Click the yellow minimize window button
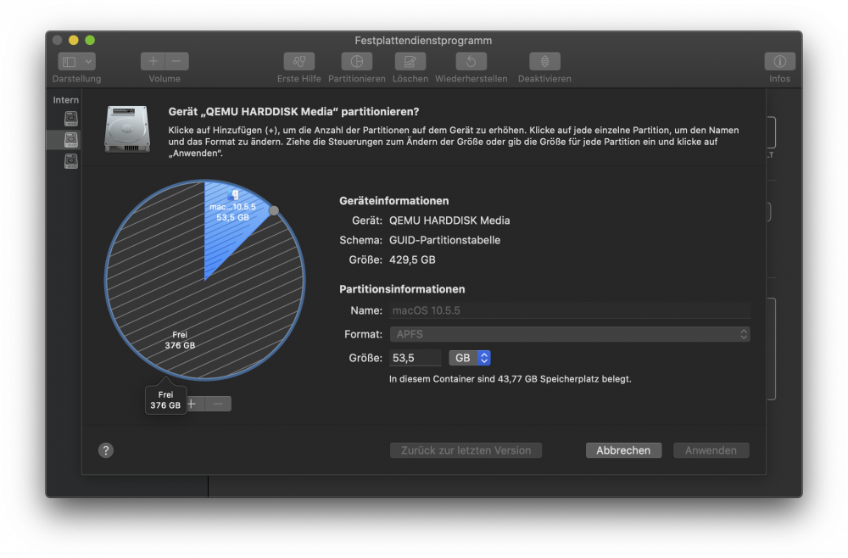 (74, 40)
